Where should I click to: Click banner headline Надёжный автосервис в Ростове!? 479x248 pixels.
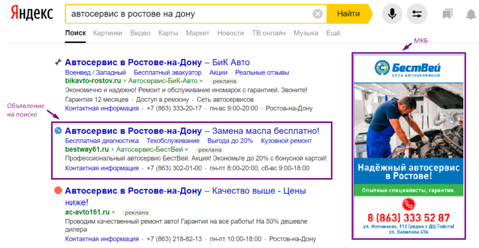click(x=408, y=172)
